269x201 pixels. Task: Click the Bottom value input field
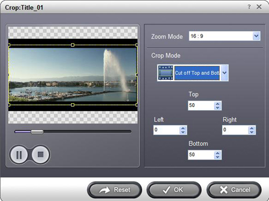point(201,155)
